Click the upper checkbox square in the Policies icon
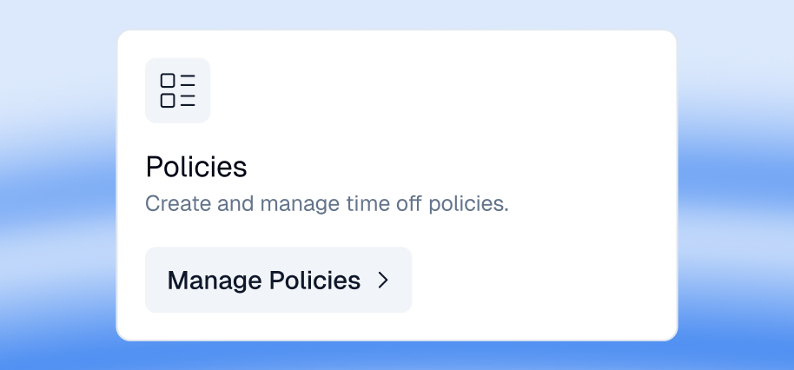The height and width of the screenshot is (370, 794). pos(168,81)
